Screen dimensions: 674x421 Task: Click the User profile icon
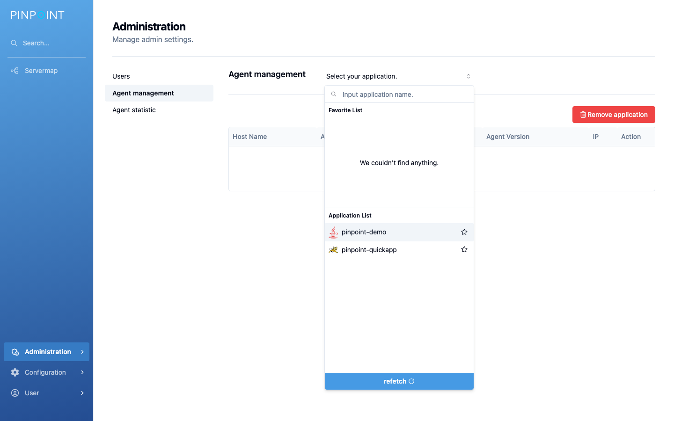click(x=15, y=393)
